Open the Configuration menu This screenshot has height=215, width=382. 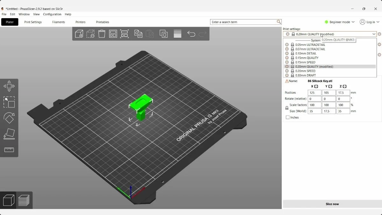52,14
